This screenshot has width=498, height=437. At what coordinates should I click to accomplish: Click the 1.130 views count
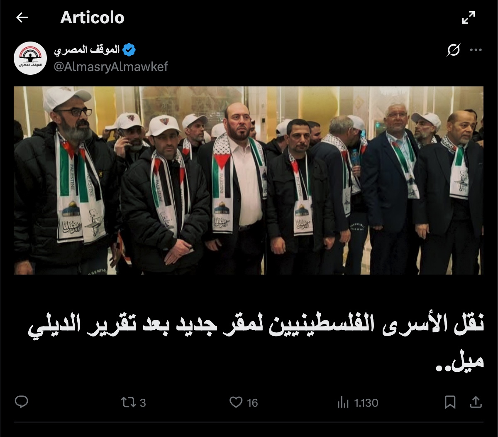[x=366, y=403]
